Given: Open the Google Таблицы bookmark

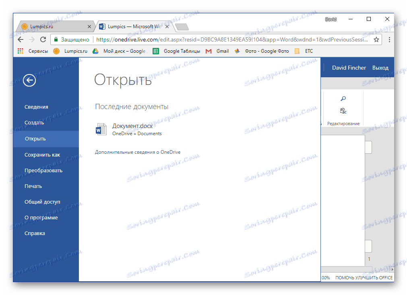Looking at the screenshot, I should 176,51.
